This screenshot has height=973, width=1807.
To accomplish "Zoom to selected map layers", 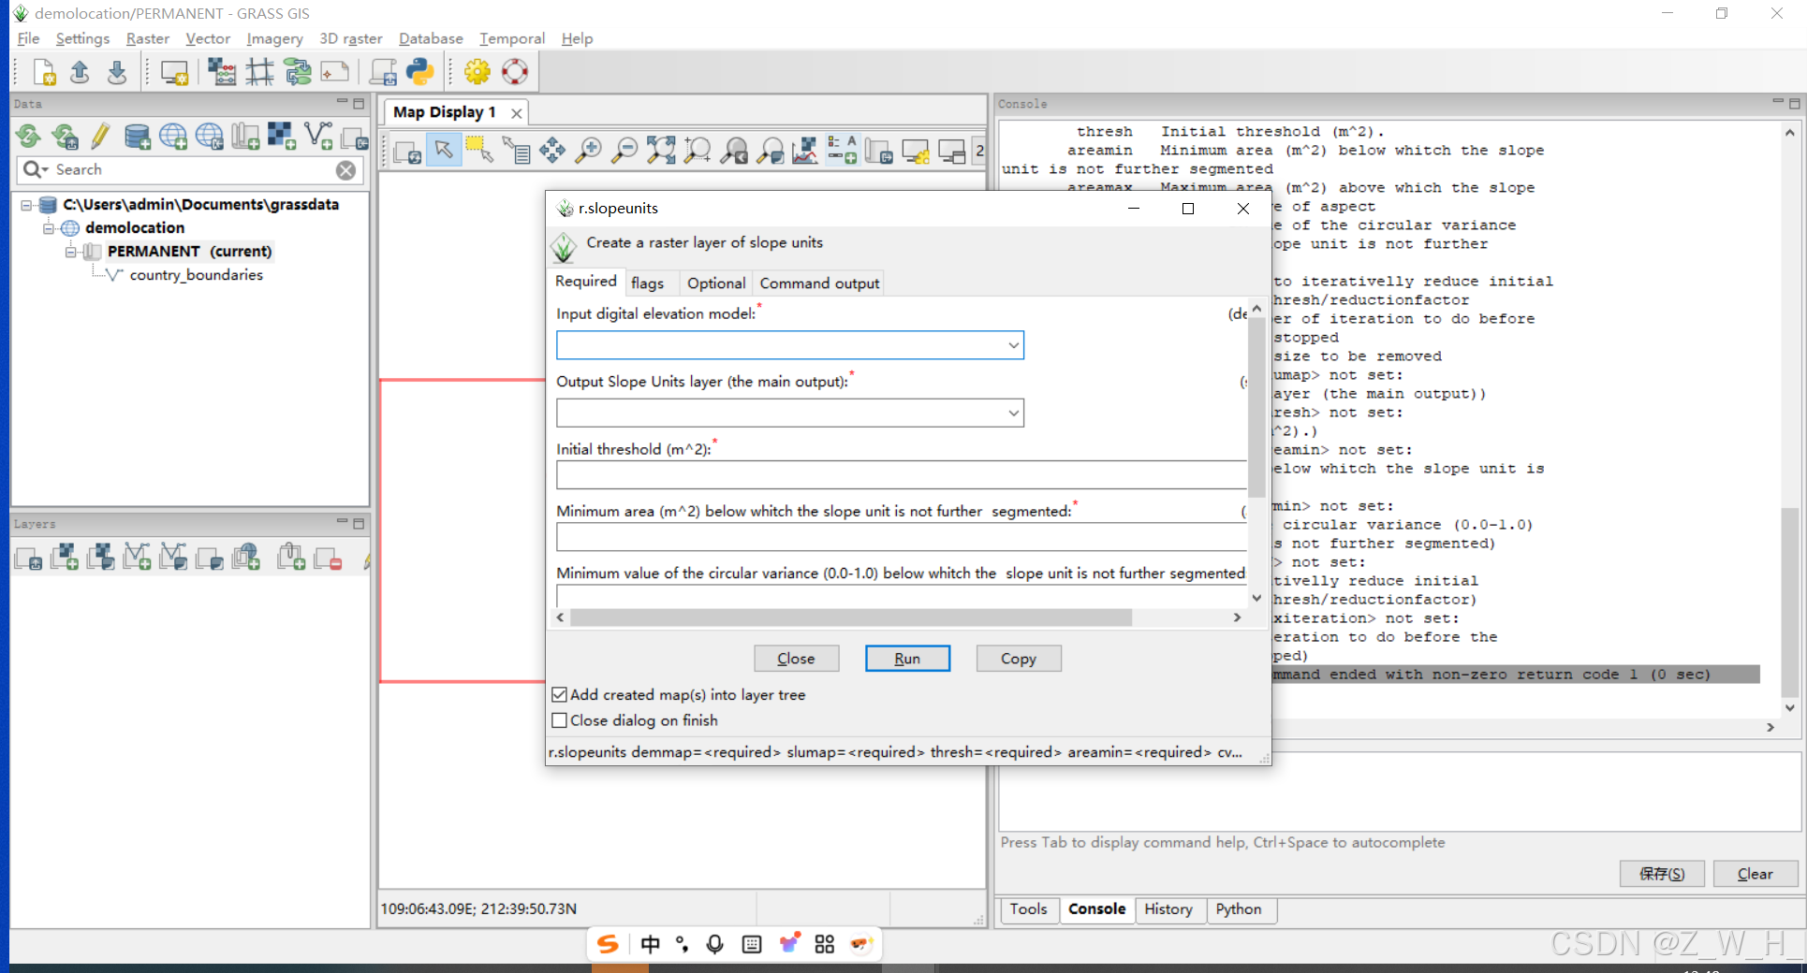I will pos(661,150).
